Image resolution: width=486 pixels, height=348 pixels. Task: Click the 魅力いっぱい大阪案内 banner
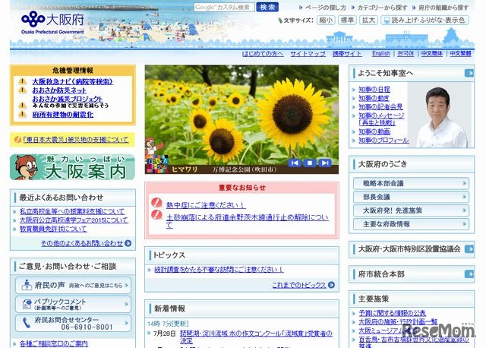[72, 167]
